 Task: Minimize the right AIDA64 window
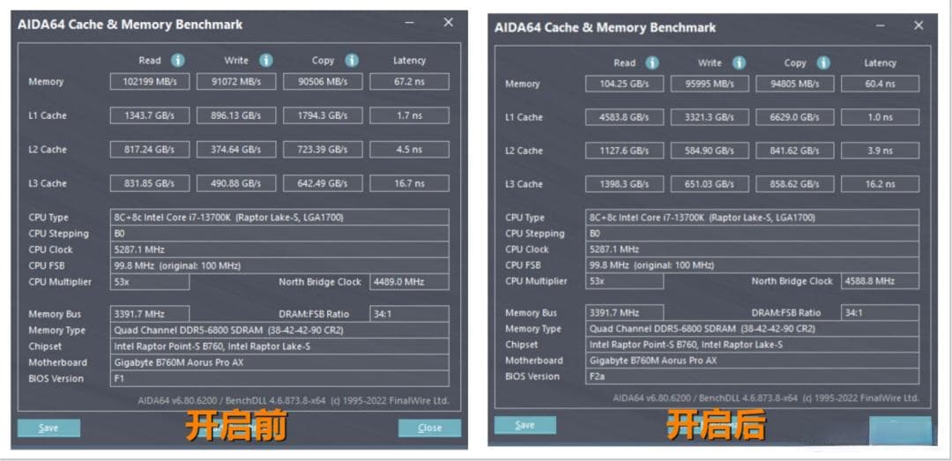tap(881, 26)
